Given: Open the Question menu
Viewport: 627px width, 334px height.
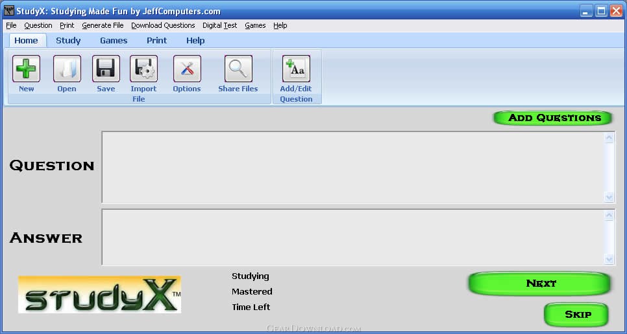Looking at the screenshot, I should point(38,25).
